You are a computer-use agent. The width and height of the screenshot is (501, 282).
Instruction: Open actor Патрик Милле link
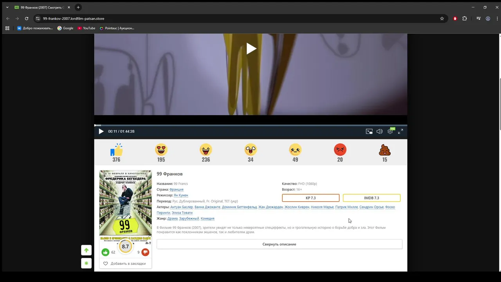pyautogui.click(x=346, y=207)
